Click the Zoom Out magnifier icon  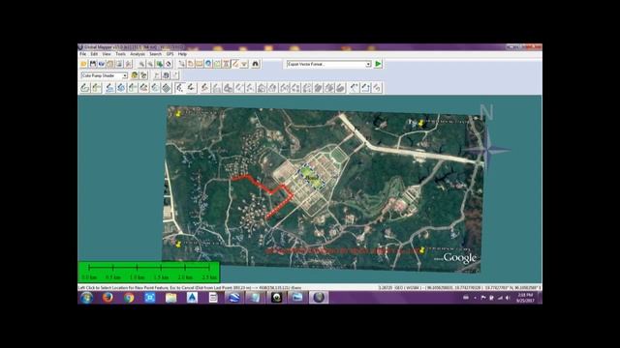click(x=150, y=64)
